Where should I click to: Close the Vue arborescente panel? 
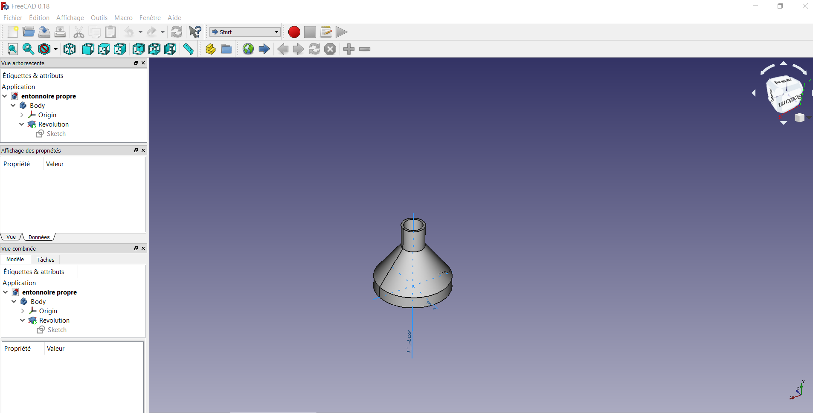143,63
